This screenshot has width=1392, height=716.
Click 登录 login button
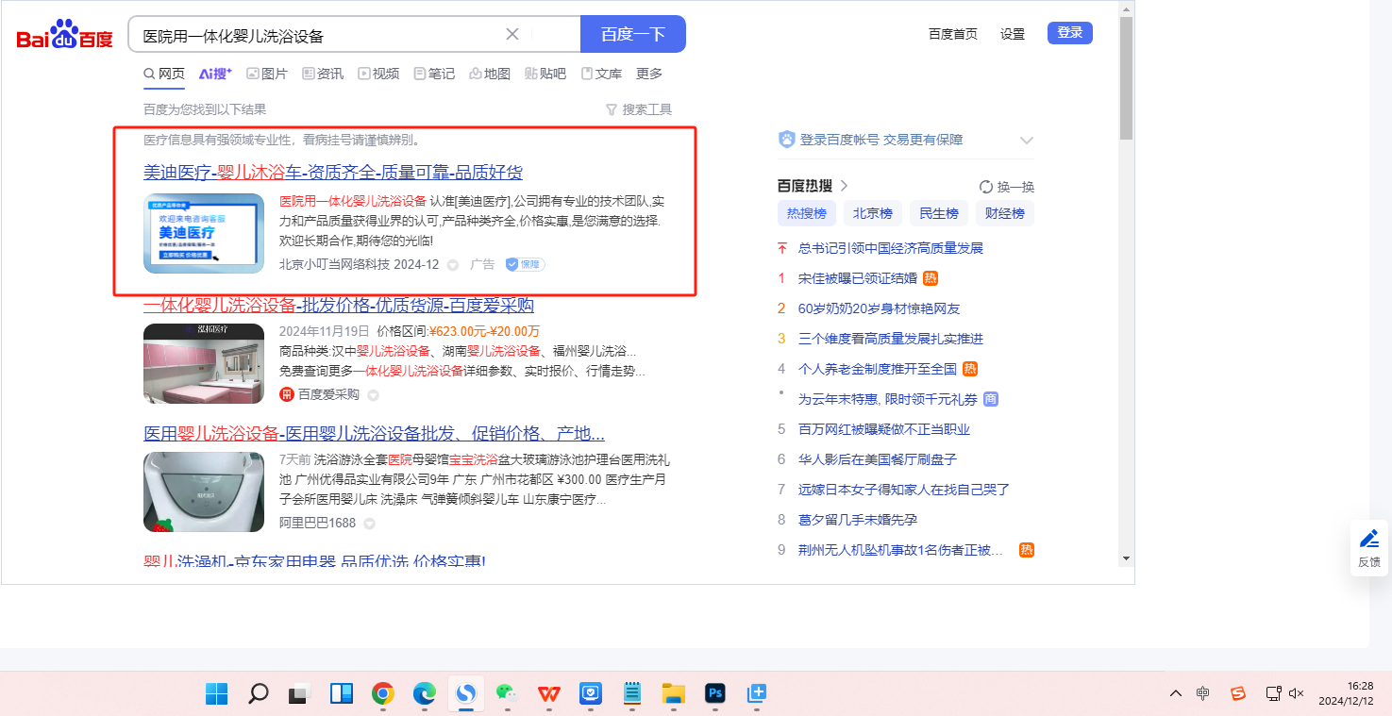(x=1069, y=33)
